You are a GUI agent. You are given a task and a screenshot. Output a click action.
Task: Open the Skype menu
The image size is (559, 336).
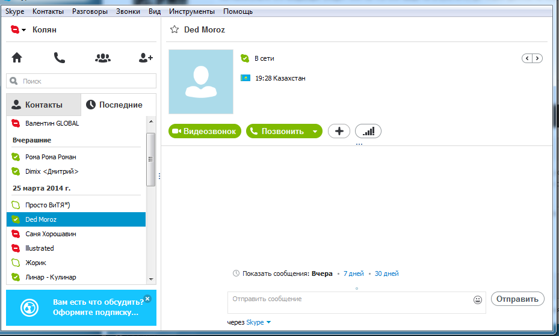click(x=14, y=11)
